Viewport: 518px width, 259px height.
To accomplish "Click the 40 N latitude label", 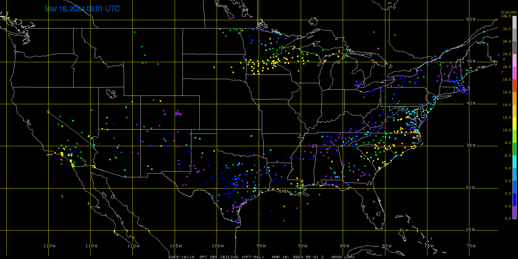I will click(x=471, y=103).
